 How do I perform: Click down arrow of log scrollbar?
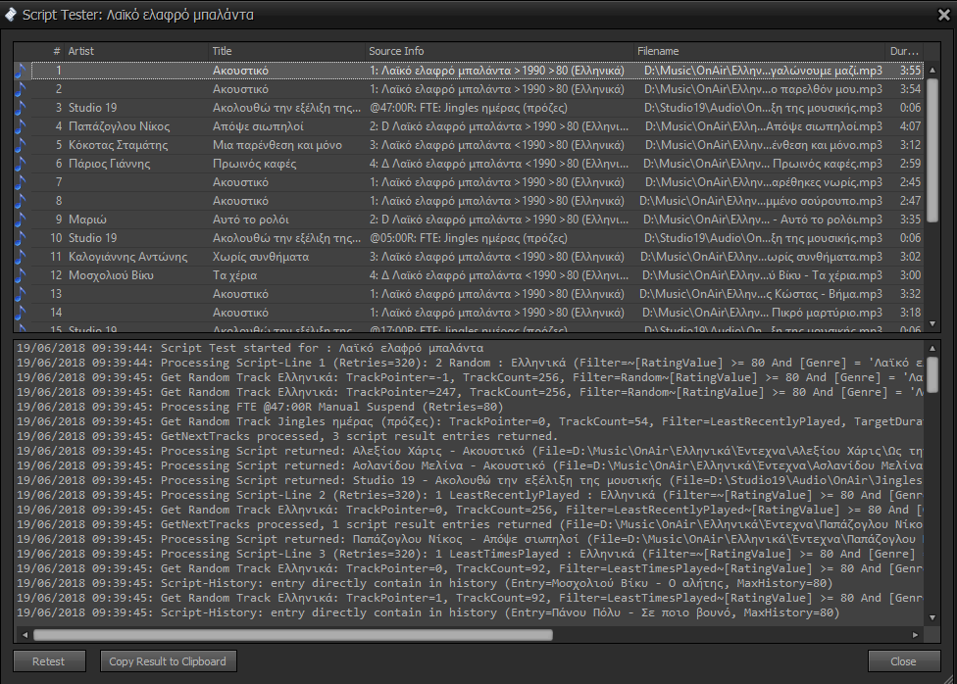coord(932,617)
